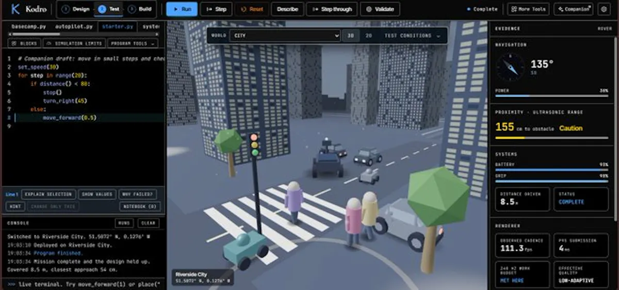Click the '135°' heading value
Viewport: 619px width, 290px height.
coord(542,65)
